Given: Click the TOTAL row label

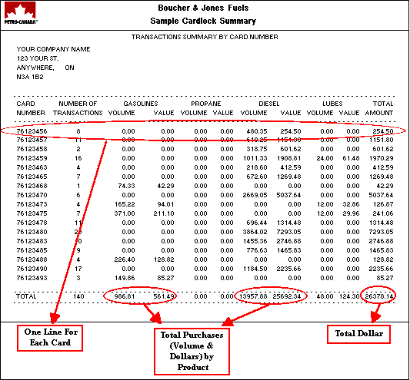Looking at the screenshot, I should 26,296.
